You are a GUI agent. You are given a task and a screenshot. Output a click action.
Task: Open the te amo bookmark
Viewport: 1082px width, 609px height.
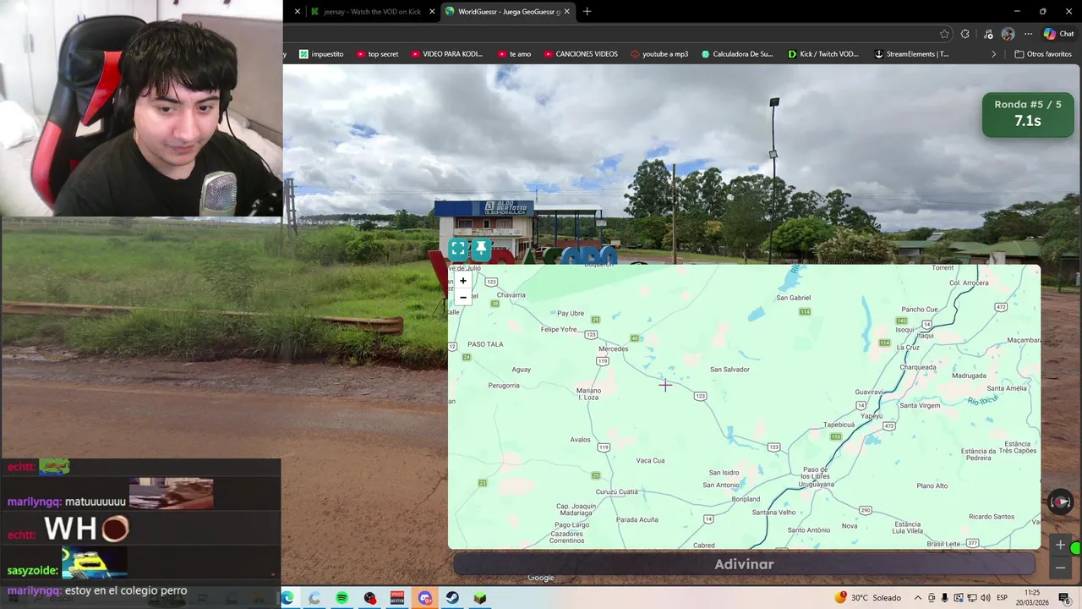[x=514, y=54]
